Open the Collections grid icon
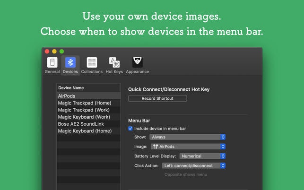This screenshot has height=190, width=304. (x=92, y=62)
